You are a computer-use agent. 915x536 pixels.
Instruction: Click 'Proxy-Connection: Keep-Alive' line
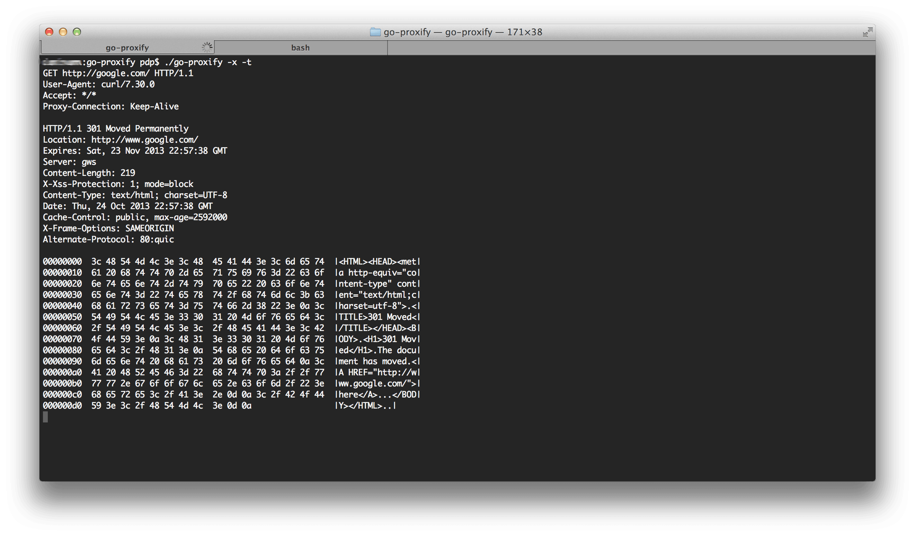pyautogui.click(x=111, y=107)
